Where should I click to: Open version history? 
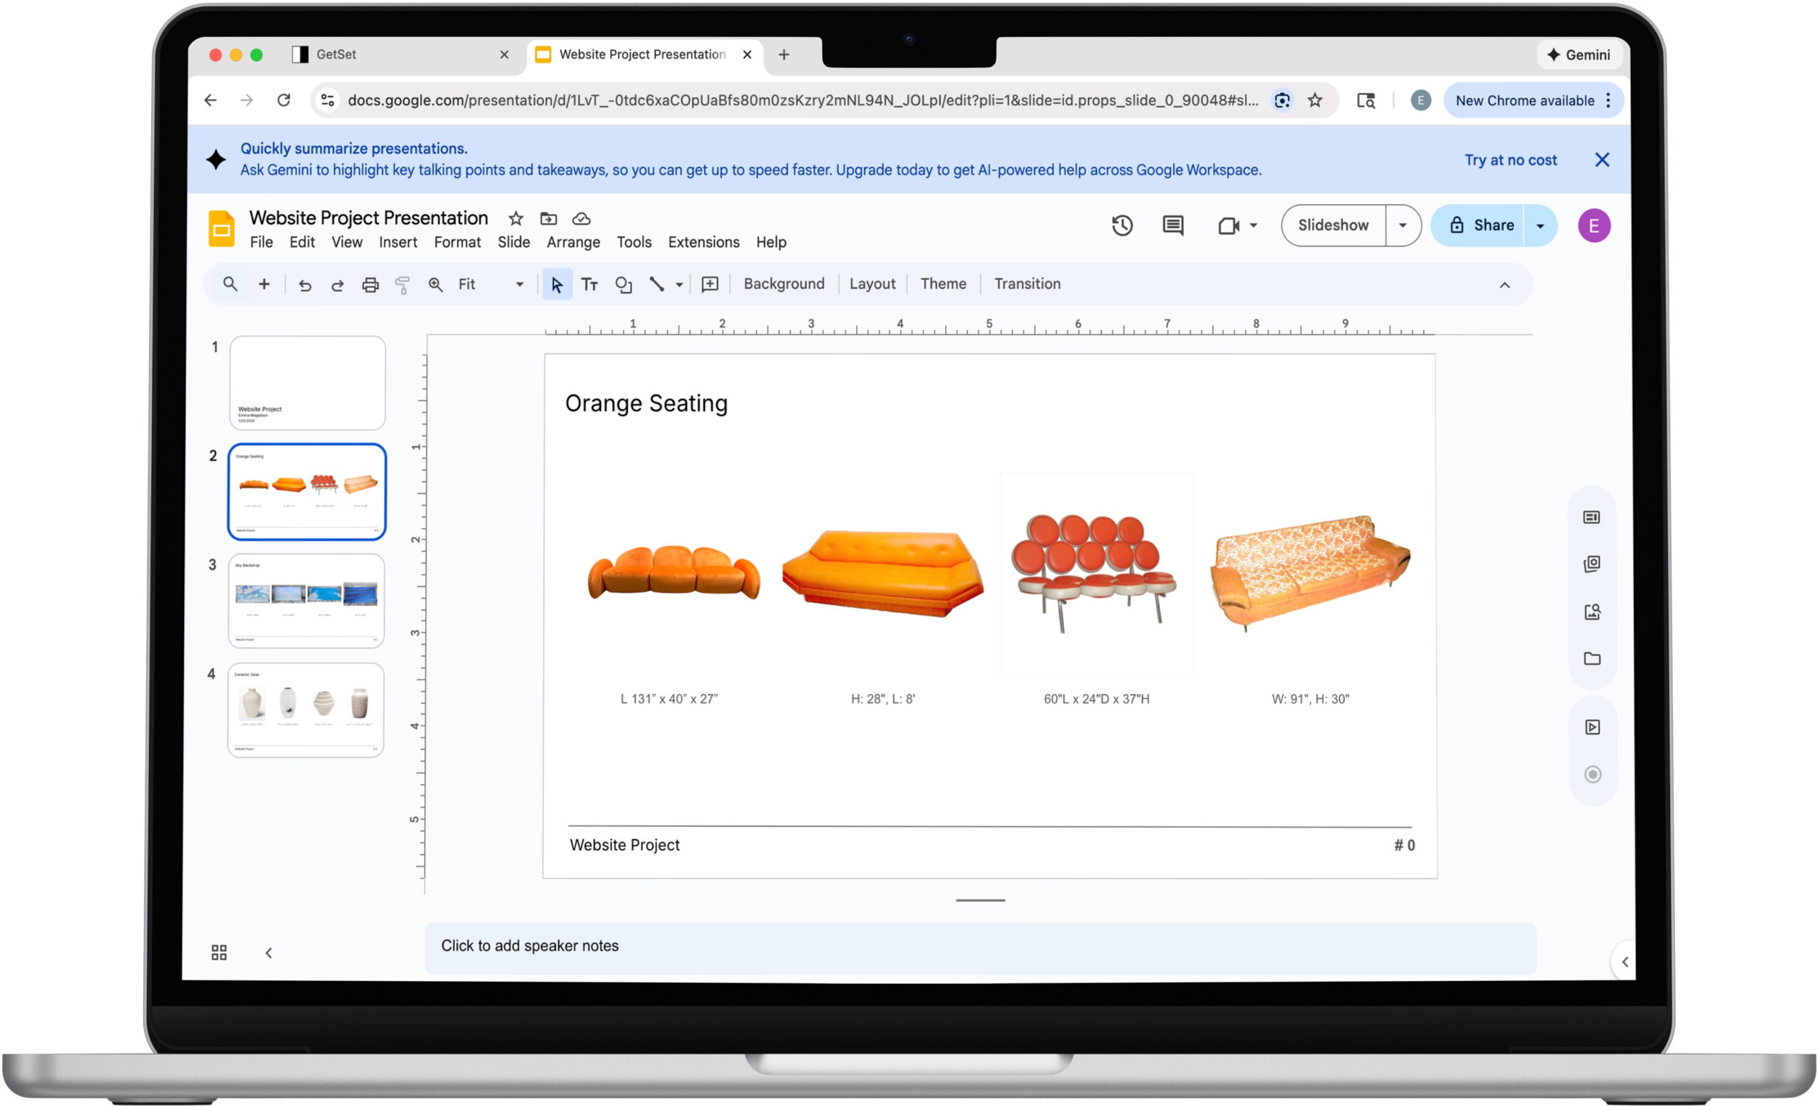click(x=1122, y=225)
